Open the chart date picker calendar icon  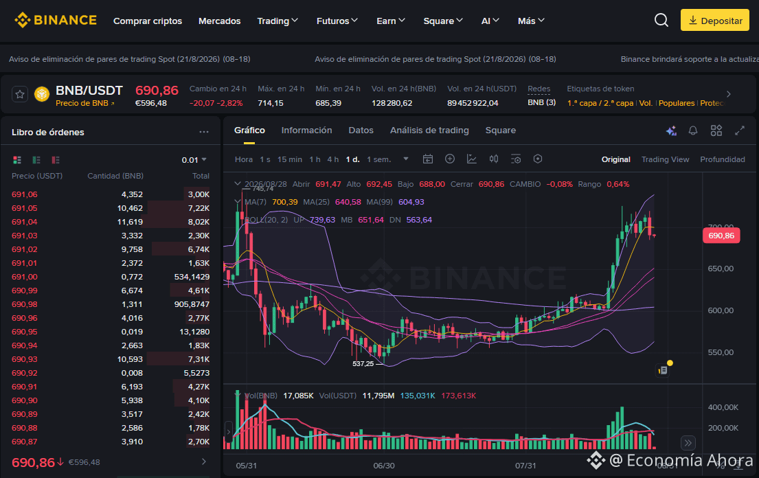[428, 159]
